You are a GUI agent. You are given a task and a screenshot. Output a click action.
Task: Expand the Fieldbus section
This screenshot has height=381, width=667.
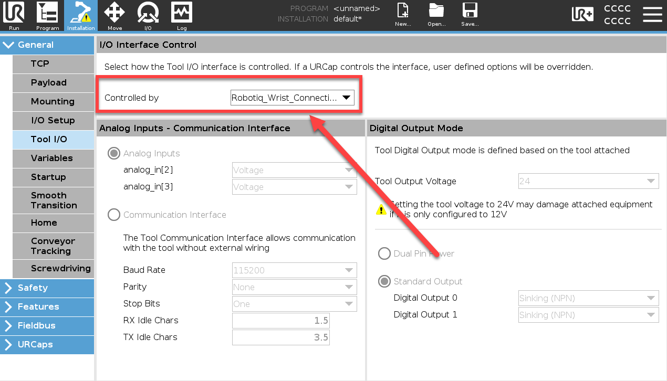[47, 325]
